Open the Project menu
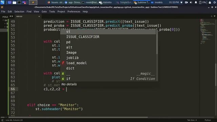Image resolution: width=217 pixels, height=122 pixels. pos(61,12)
